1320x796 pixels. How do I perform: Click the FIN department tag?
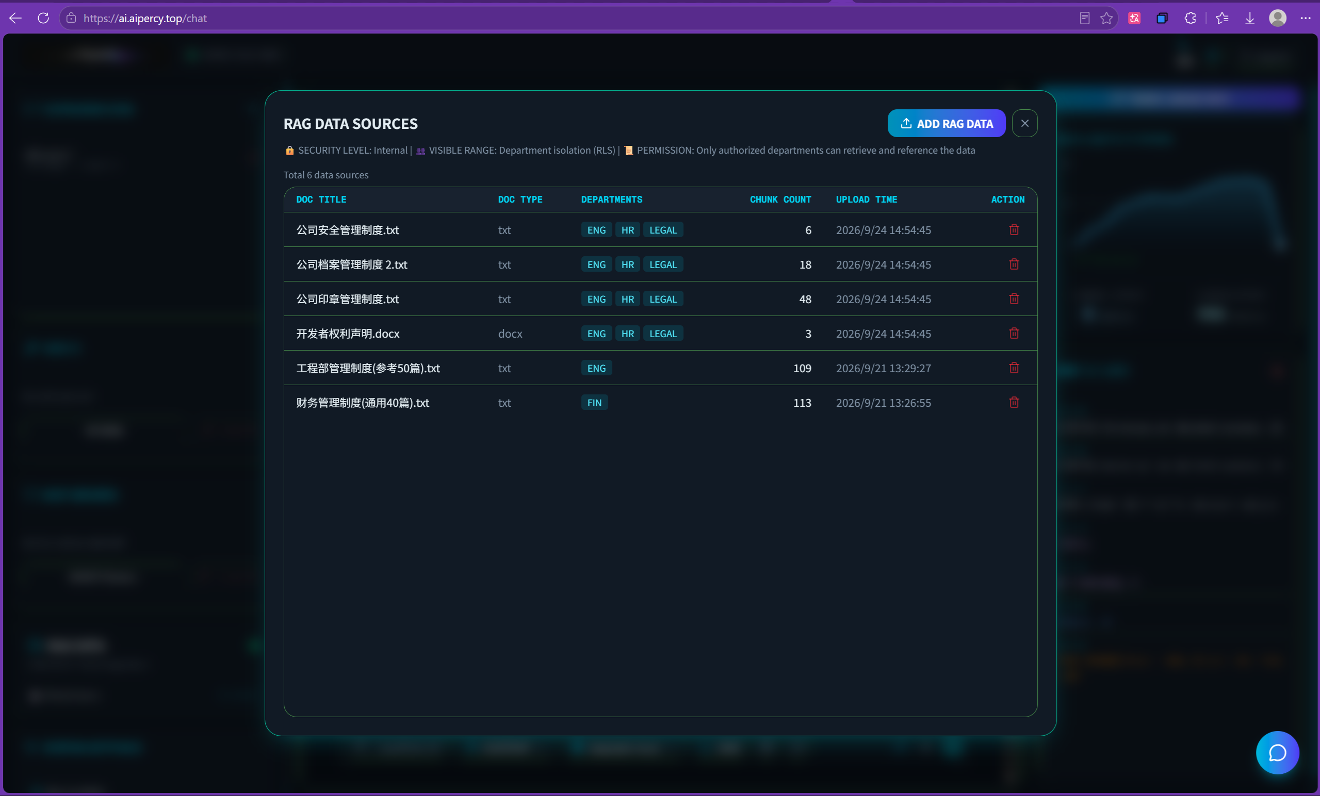point(594,403)
